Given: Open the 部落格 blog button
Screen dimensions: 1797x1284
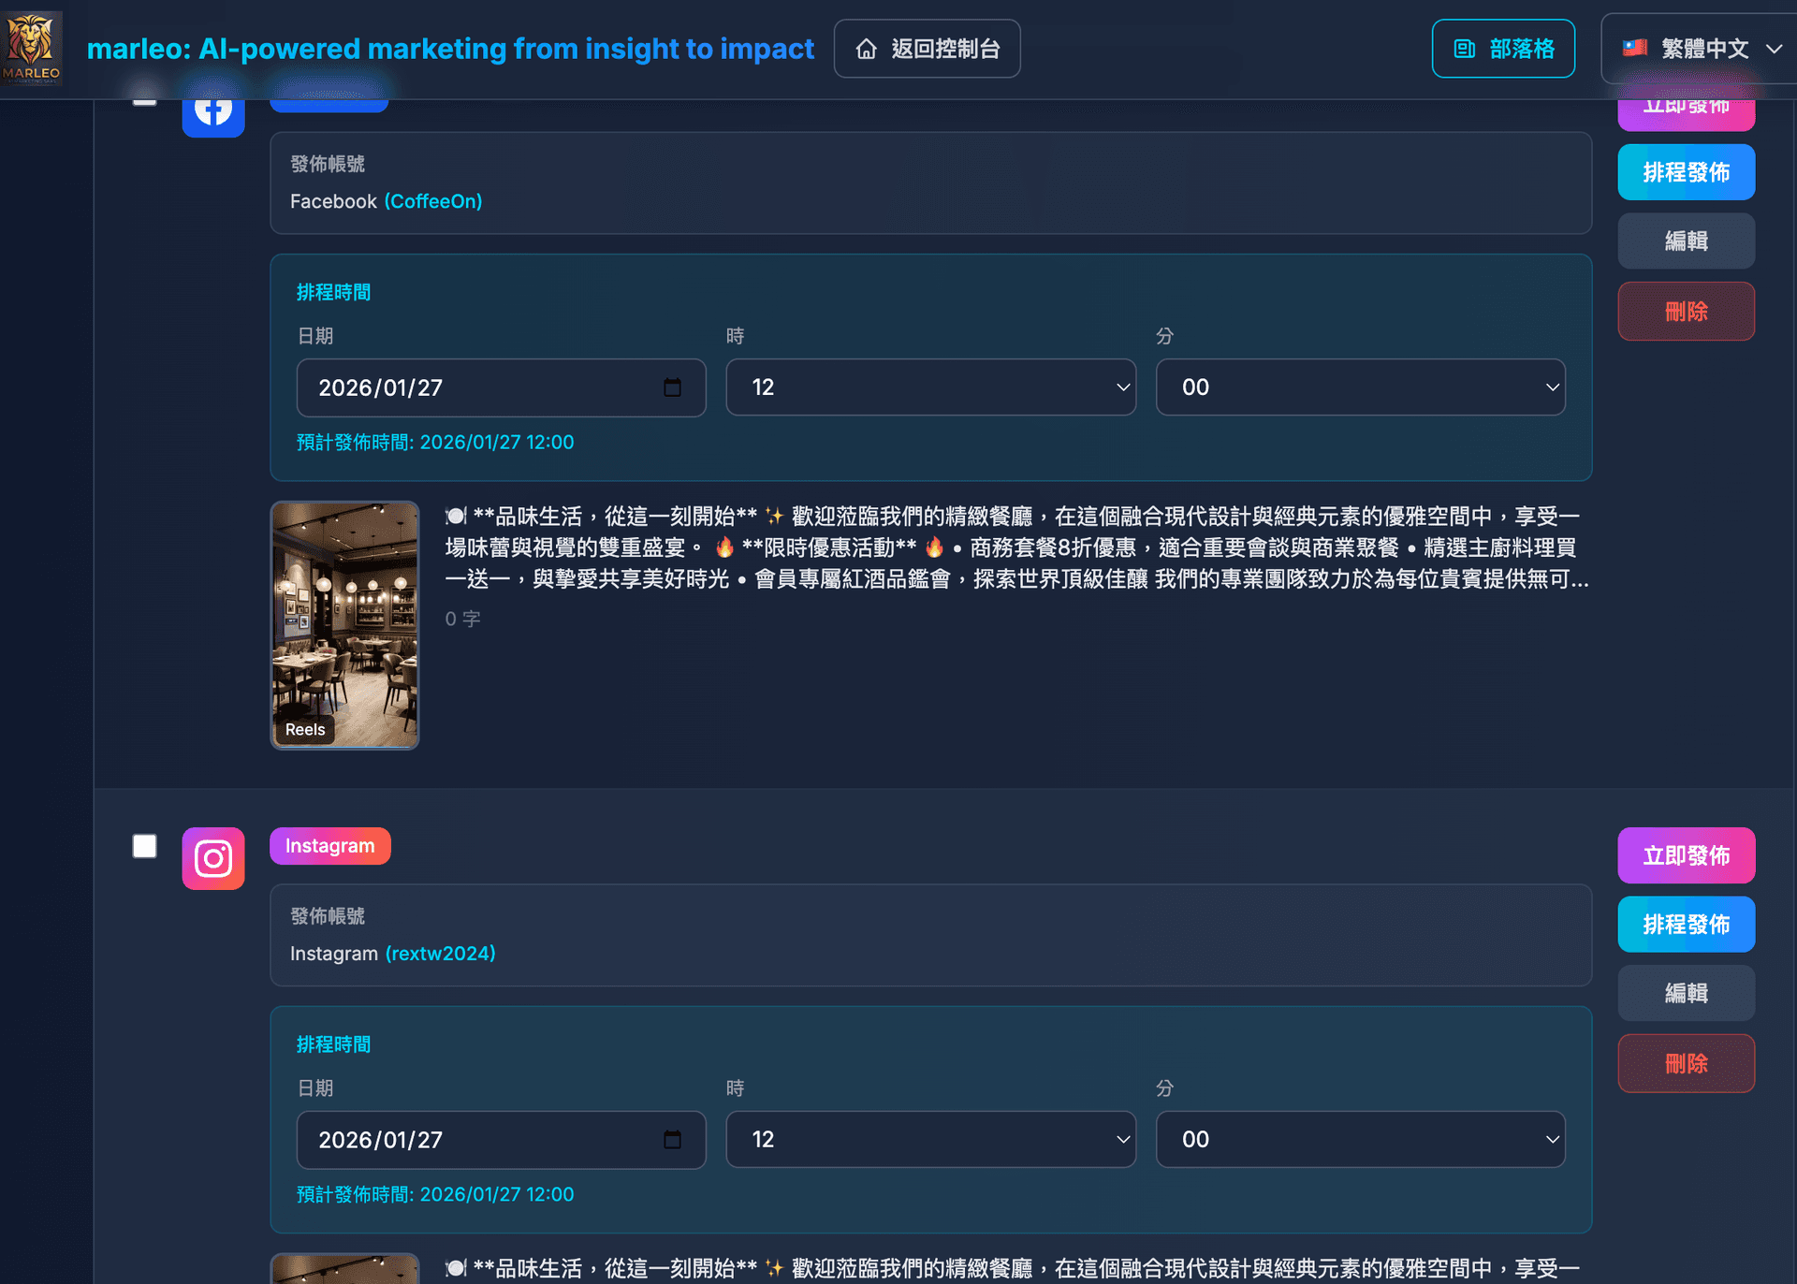Looking at the screenshot, I should (1504, 49).
